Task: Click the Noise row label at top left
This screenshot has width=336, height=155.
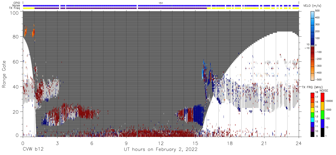Action: [16, 5]
